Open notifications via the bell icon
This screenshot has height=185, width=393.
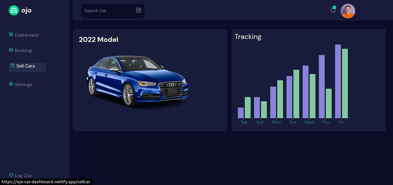333,10
